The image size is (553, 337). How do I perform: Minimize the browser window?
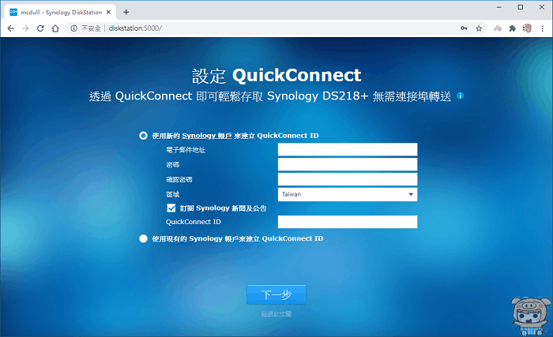click(499, 7)
